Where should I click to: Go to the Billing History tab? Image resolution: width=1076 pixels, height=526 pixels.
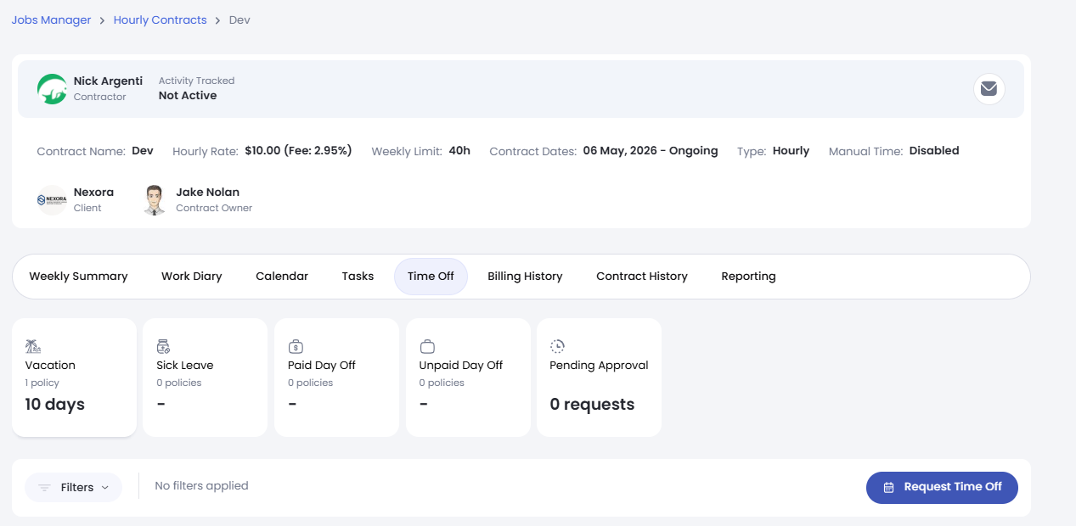[525, 277]
